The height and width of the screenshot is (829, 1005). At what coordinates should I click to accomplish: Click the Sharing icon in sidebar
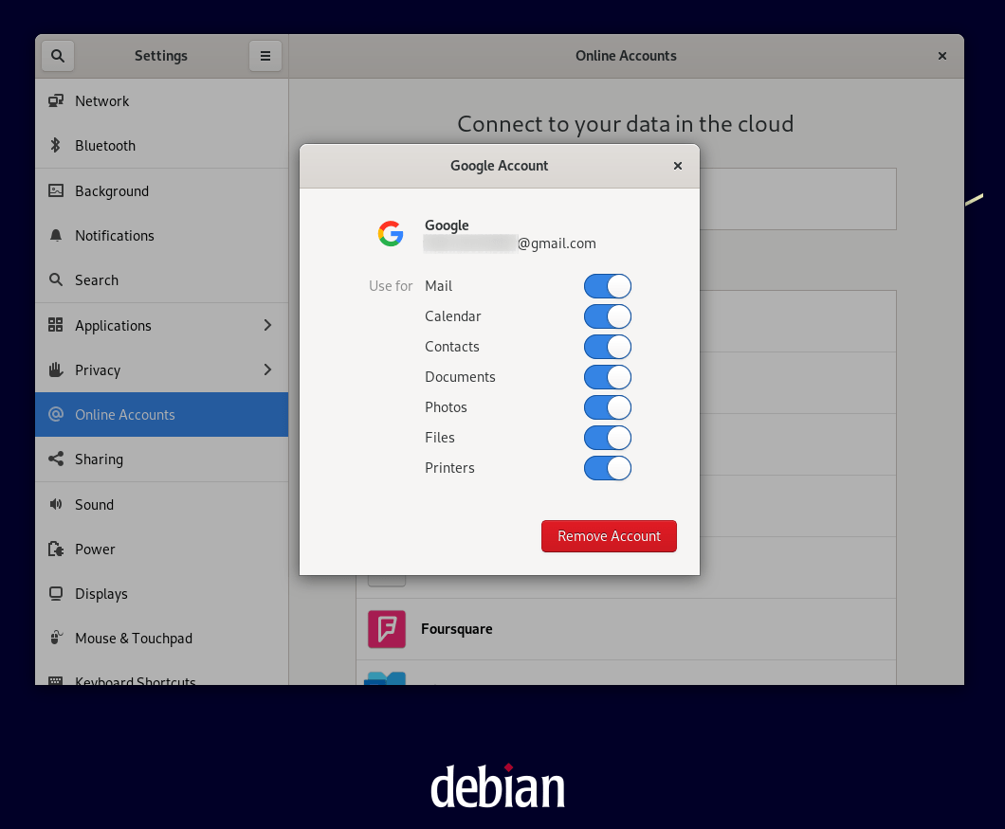tap(56, 460)
